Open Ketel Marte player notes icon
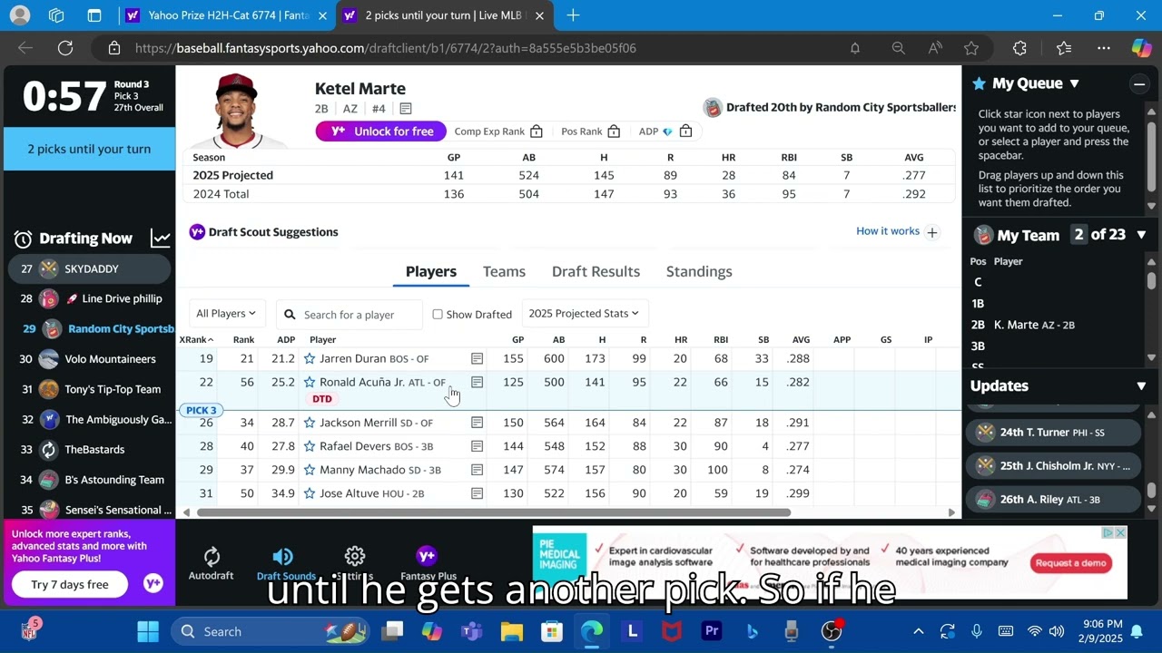 point(406,109)
